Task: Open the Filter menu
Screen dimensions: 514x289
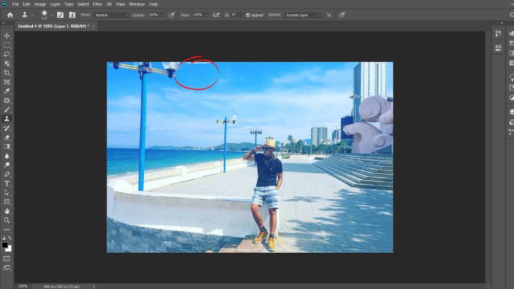Action: pyautogui.click(x=98, y=4)
